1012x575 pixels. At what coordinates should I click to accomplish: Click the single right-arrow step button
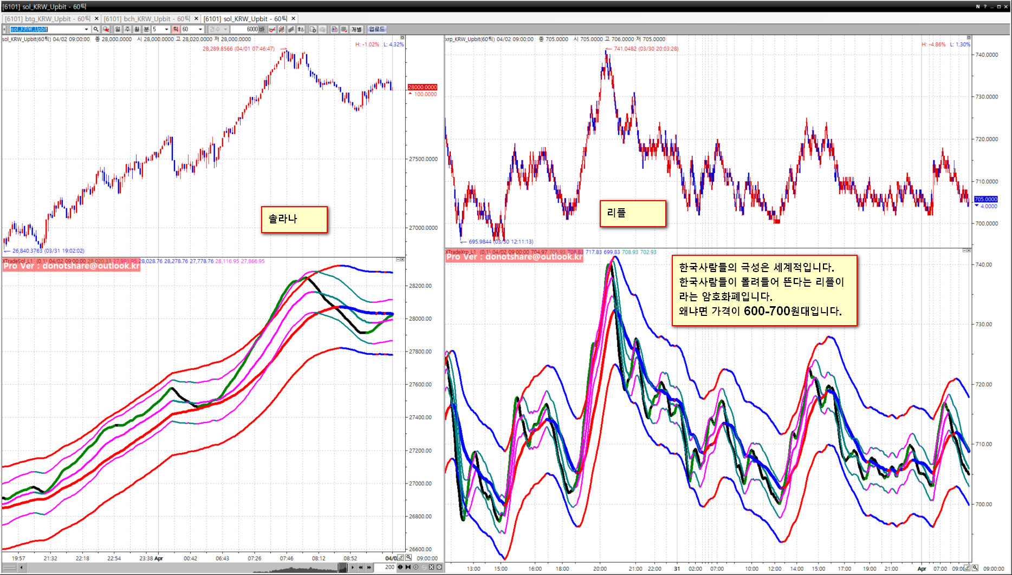pos(353,567)
